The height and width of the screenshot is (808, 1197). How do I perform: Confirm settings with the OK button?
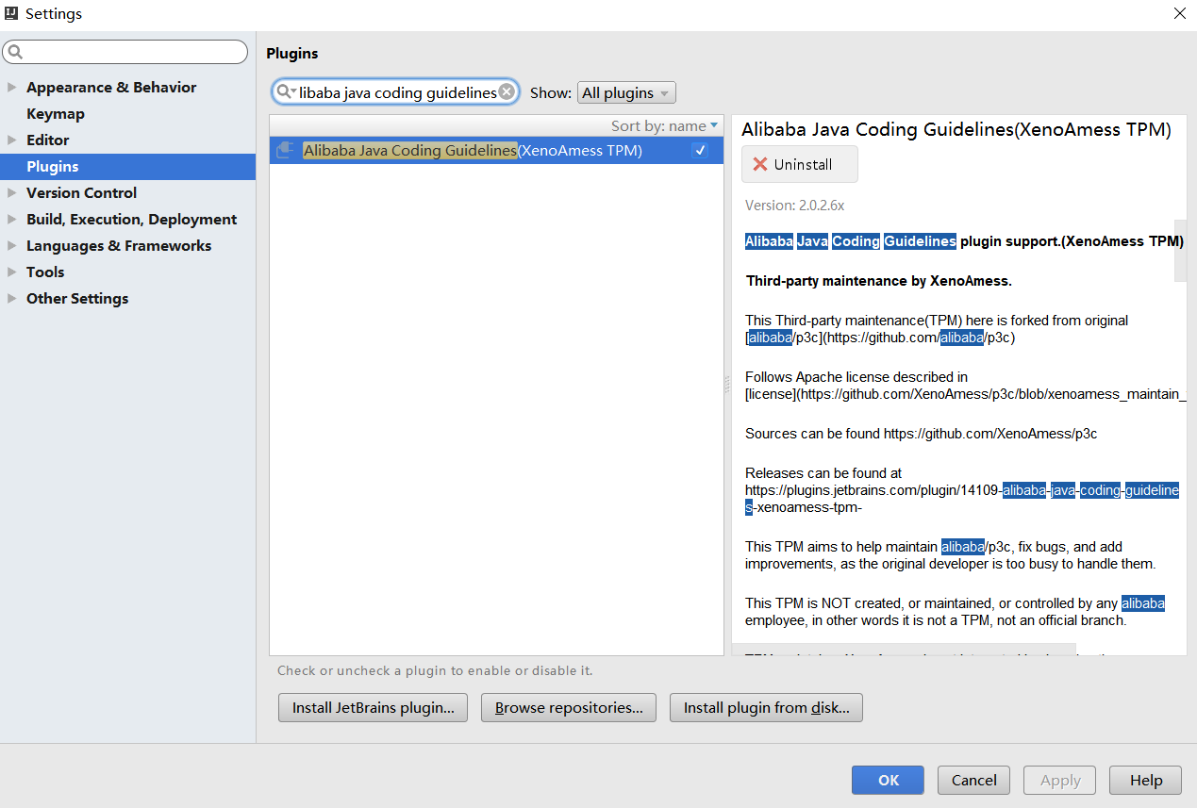pos(888,780)
